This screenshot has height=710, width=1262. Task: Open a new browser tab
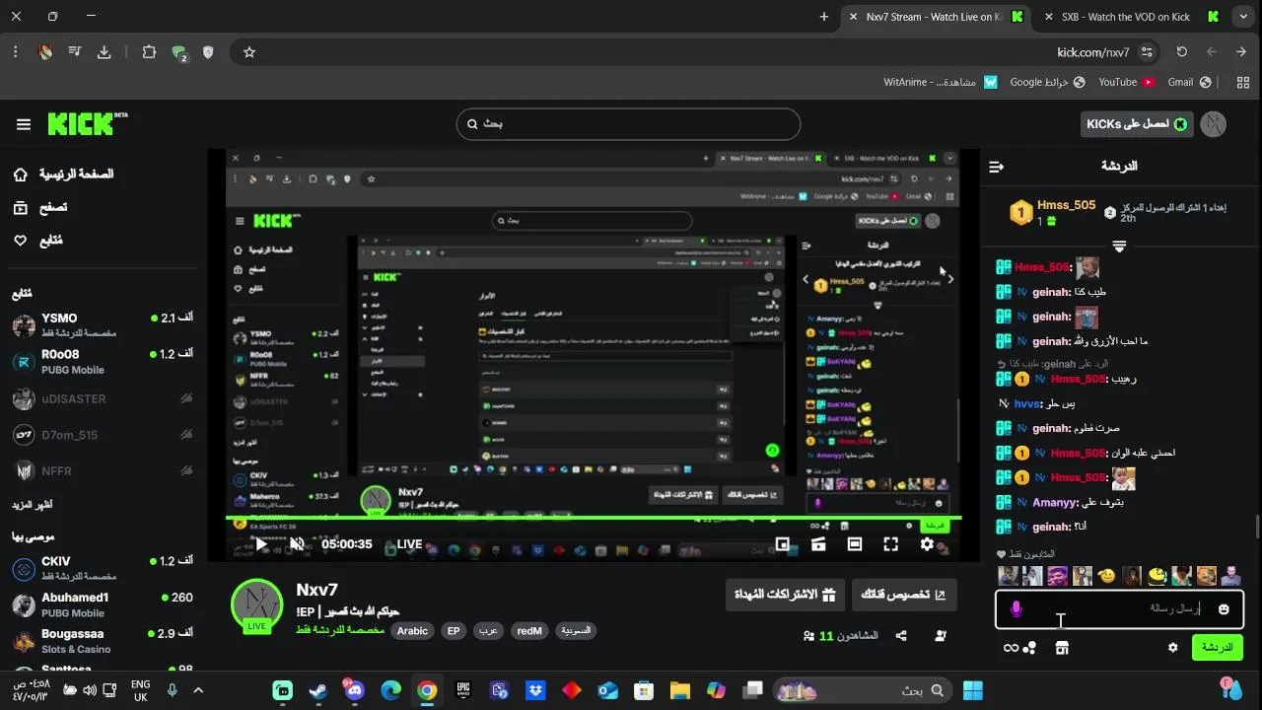point(824,17)
